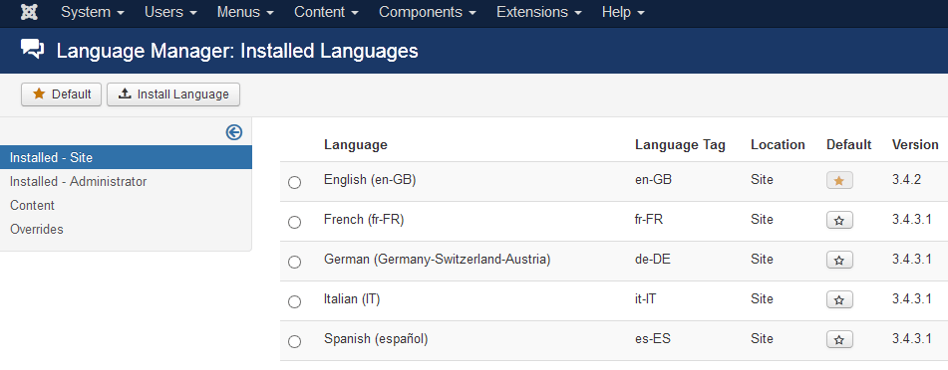
Task: Make Italian default using its star
Action: (839, 300)
